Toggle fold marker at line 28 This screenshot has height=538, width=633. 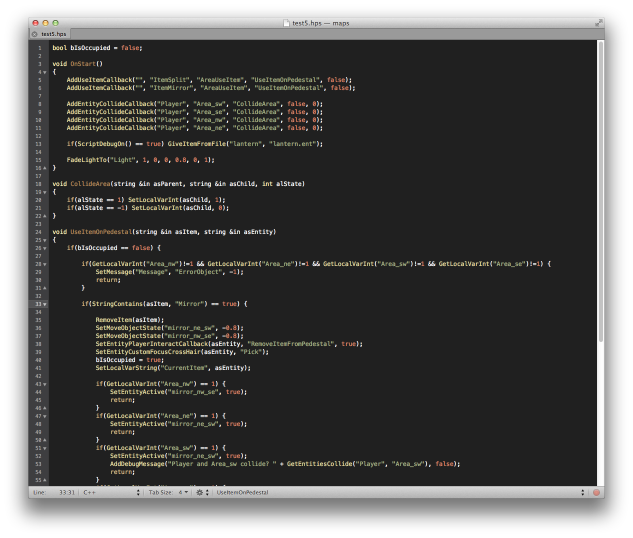[44, 264]
